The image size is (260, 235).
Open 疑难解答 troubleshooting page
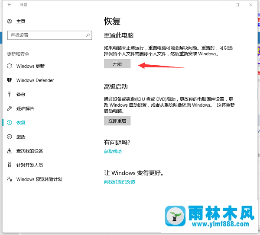point(25,108)
